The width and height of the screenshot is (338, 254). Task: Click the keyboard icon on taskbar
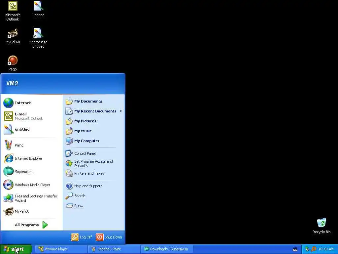tap(295, 249)
